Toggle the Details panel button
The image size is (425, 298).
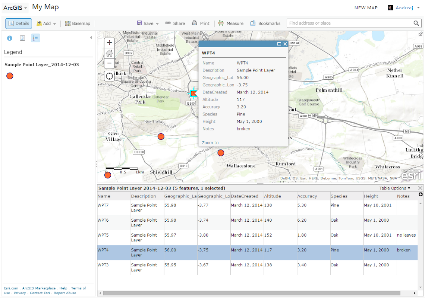pos(19,23)
